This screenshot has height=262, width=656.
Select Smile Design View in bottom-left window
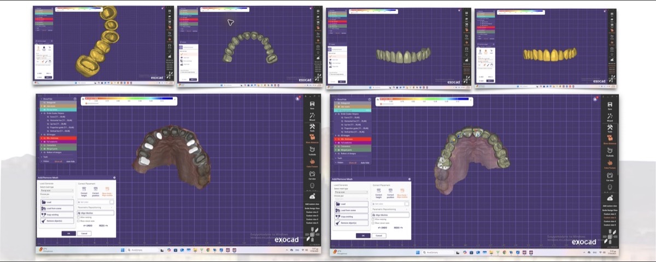click(312, 209)
